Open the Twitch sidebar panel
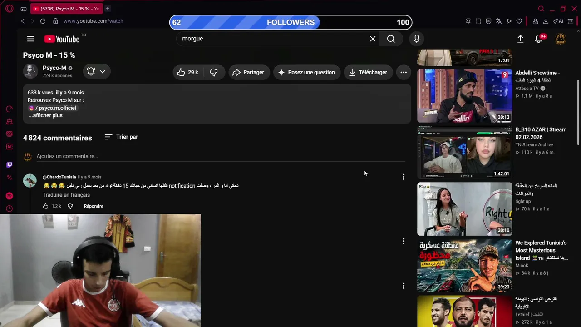Viewport: 581px width, 327px height. (9, 164)
